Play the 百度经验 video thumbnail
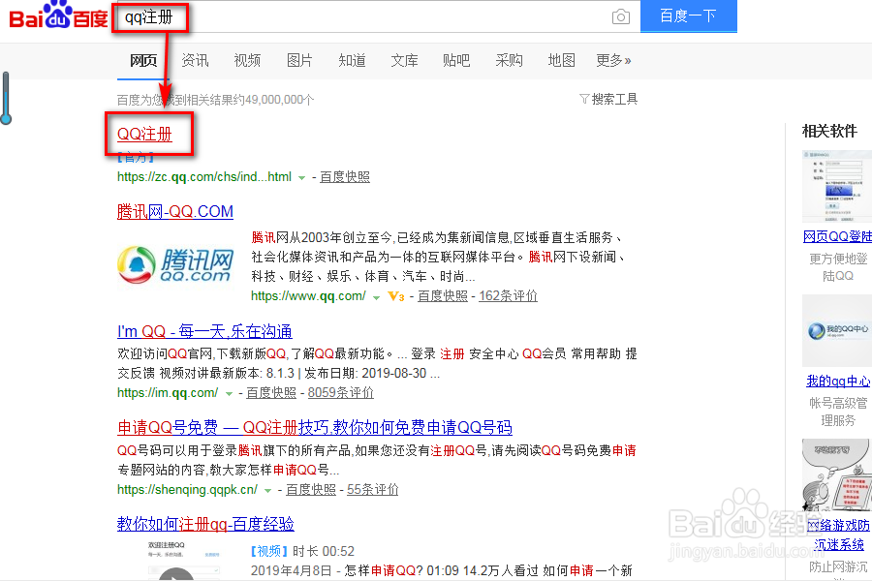 pyautogui.click(x=176, y=559)
